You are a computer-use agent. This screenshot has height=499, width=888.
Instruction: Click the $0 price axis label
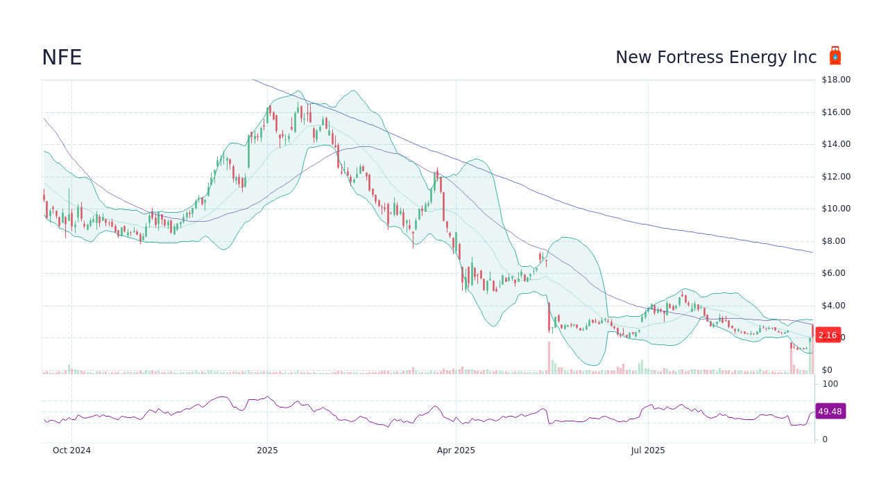(x=827, y=370)
